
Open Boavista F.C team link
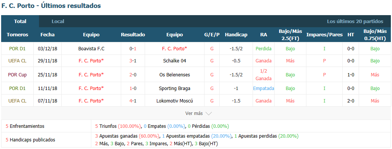point(91,49)
